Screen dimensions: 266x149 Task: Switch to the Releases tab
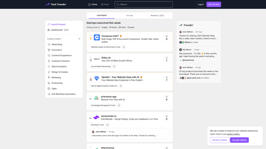click(x=158, y=15)
